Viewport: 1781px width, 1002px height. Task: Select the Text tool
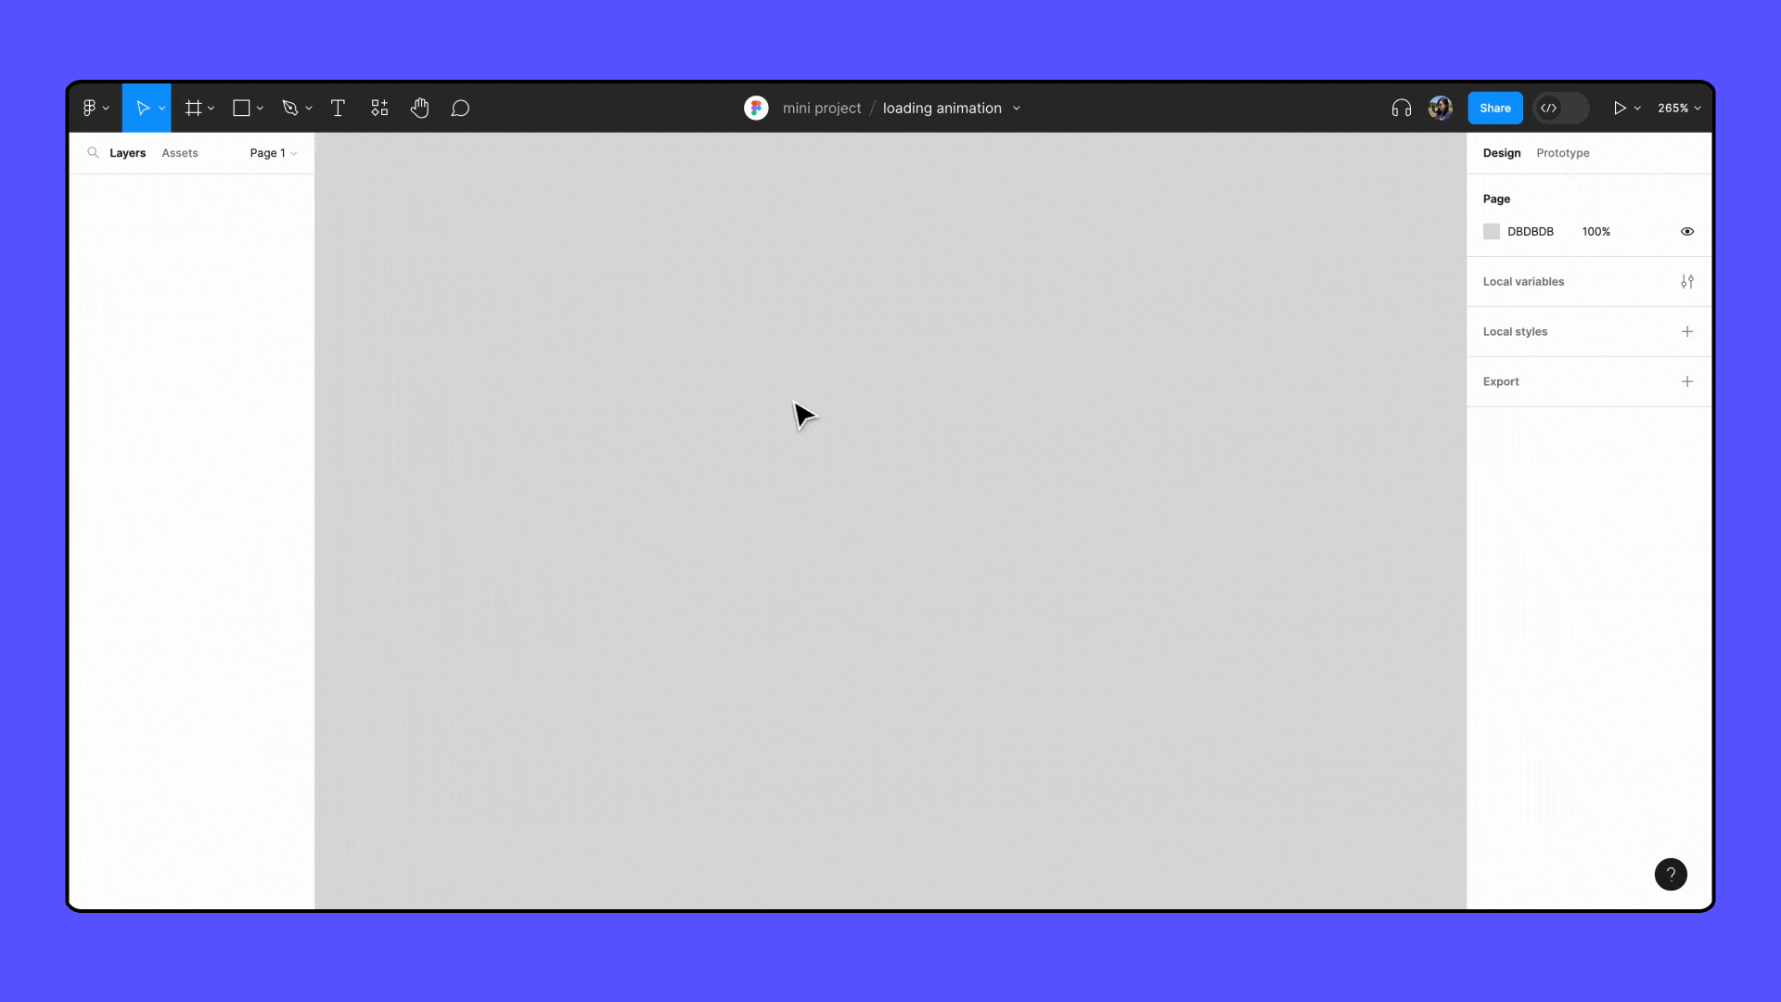click(337, 108)
